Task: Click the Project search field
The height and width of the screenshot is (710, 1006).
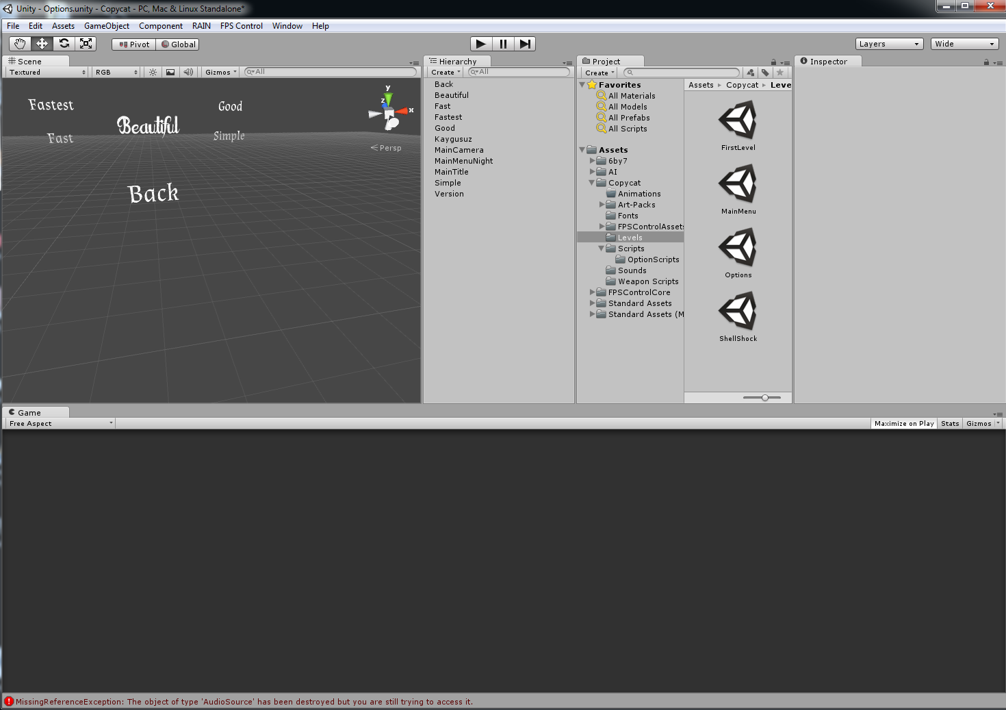Action: pos(682,73)
